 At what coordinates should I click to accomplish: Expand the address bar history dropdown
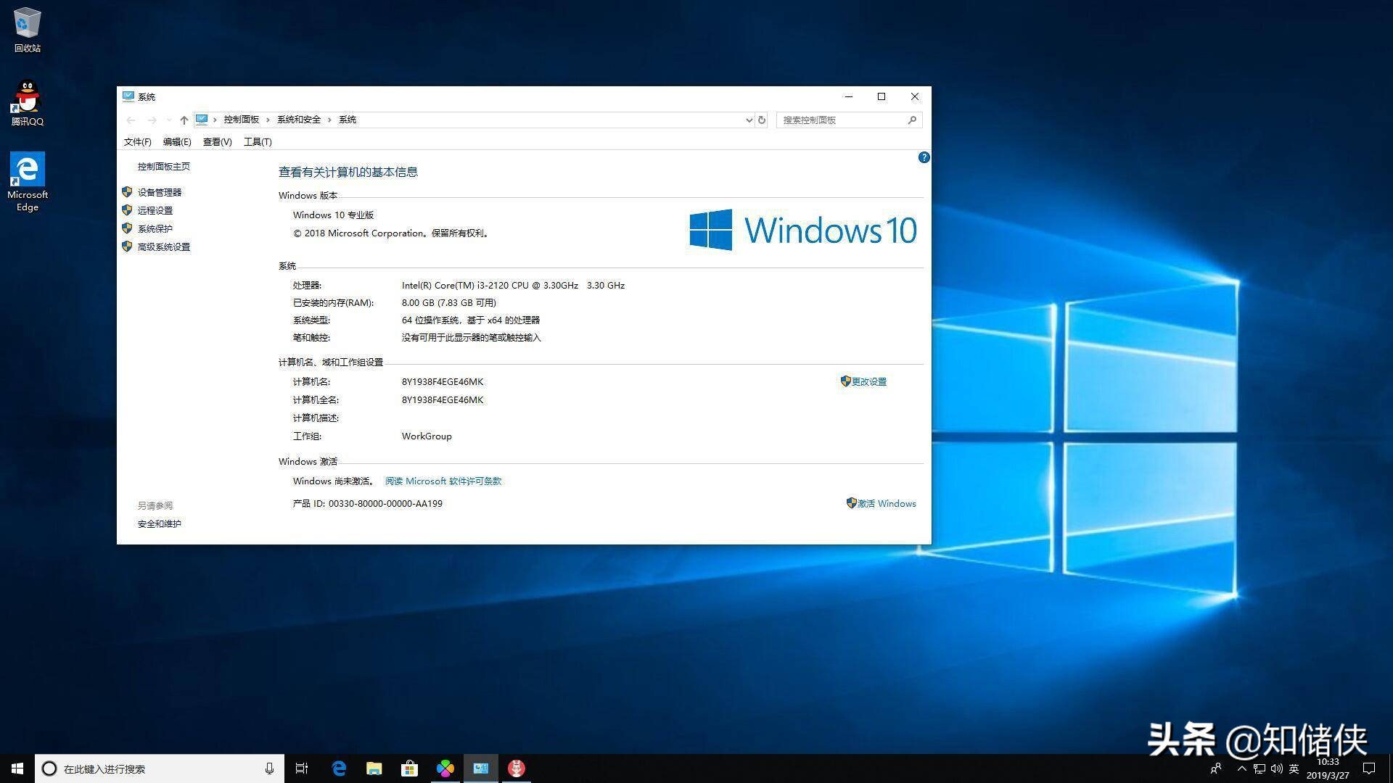pyautogui.click(x=749, y=120)
